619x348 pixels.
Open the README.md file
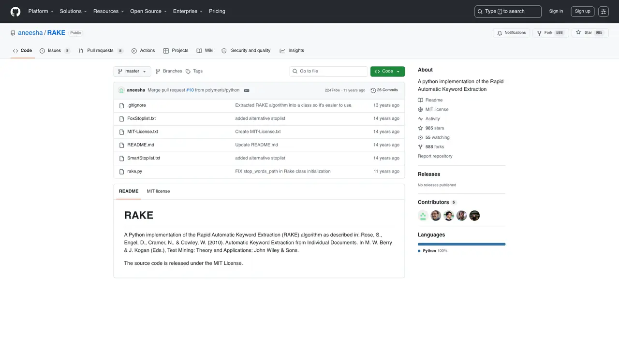click(141, 145)
